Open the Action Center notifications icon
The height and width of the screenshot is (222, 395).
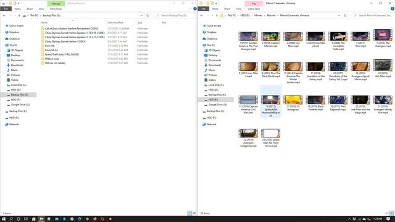(388, 219)
